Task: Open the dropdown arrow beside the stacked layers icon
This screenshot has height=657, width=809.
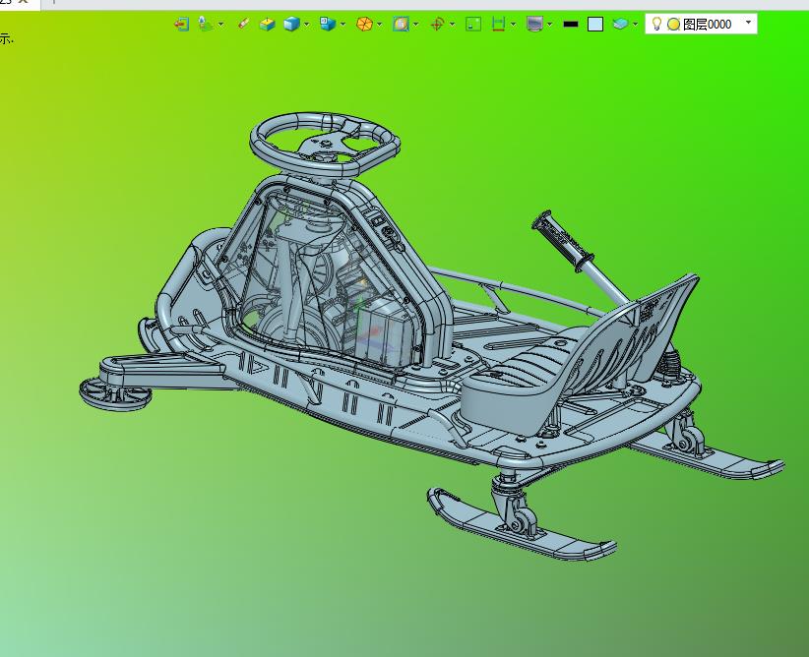Action: [x=636, y=24]
